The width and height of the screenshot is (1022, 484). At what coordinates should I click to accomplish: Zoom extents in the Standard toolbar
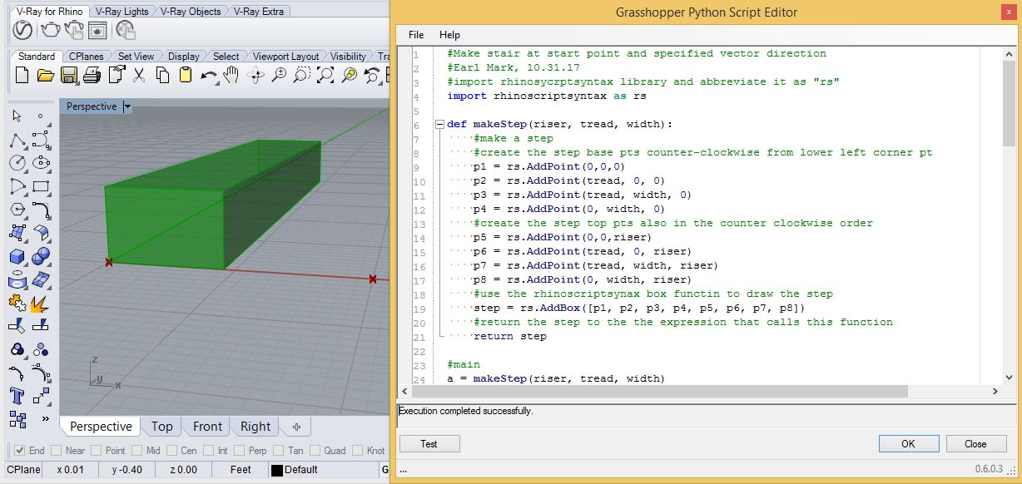[326, 76]
